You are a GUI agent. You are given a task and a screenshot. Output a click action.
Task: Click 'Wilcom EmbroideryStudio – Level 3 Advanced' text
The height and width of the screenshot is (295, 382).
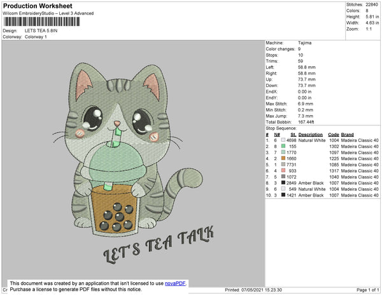48,13
